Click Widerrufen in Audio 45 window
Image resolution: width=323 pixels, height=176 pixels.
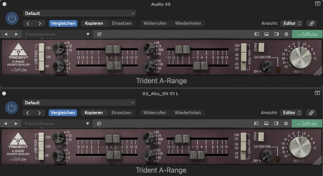pos(155,23)
